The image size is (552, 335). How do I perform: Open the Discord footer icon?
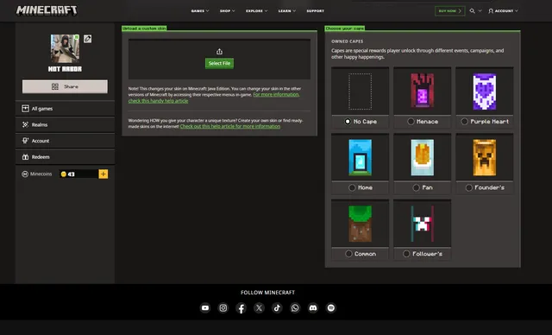click(313, 308)
